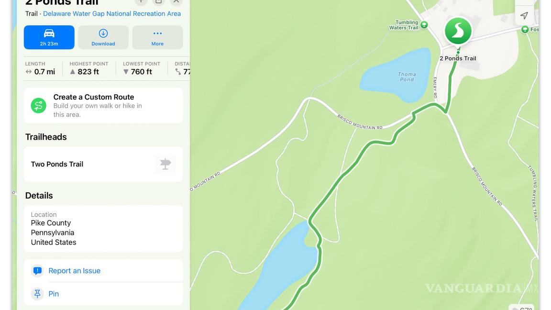Viewport: 551px width, 310px height.
Task: Click the Lowest Point 760 ft stat
Action: pos(141,68)
